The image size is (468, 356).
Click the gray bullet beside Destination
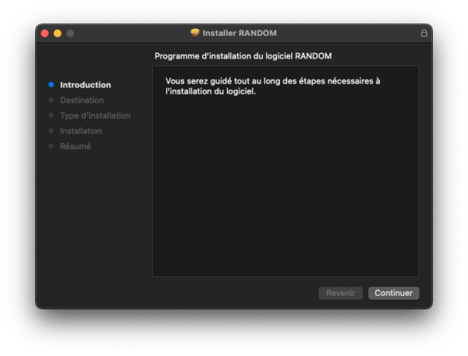click(x=51, y=100)
